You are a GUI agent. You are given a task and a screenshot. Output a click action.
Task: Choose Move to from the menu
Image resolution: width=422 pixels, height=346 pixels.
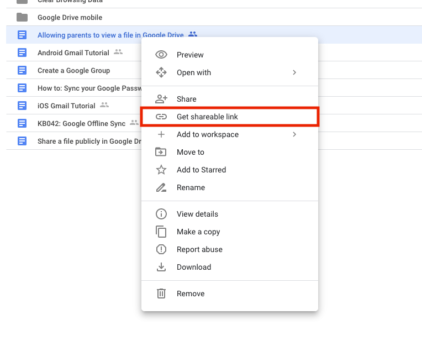coord(230,152)
